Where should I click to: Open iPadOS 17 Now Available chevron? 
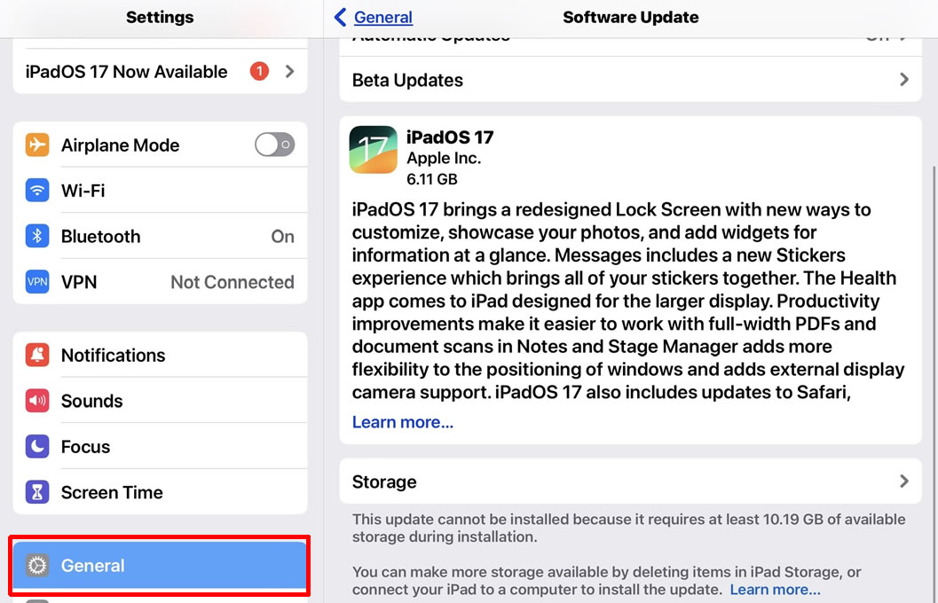point(289,72)
